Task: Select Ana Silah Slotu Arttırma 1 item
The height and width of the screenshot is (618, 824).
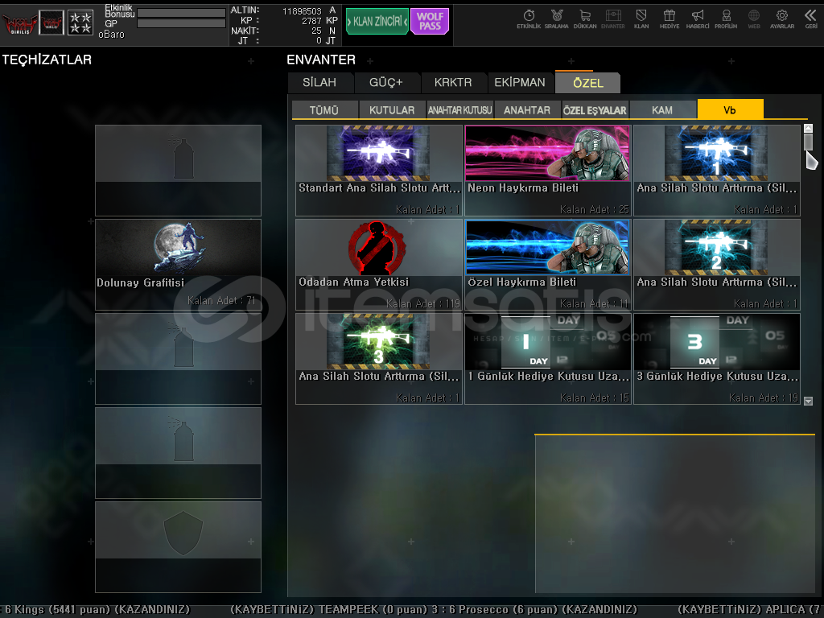Action: pyautogui.click(x=717, y=171)
